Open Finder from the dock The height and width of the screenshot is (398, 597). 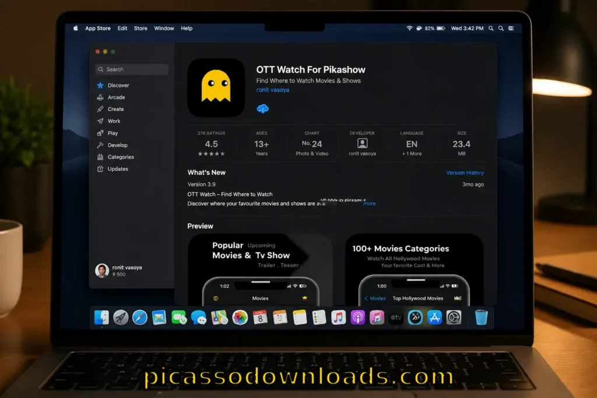click(x=101, y=318)
